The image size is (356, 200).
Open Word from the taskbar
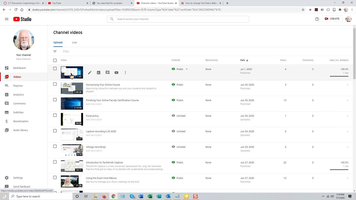(141, 196)
